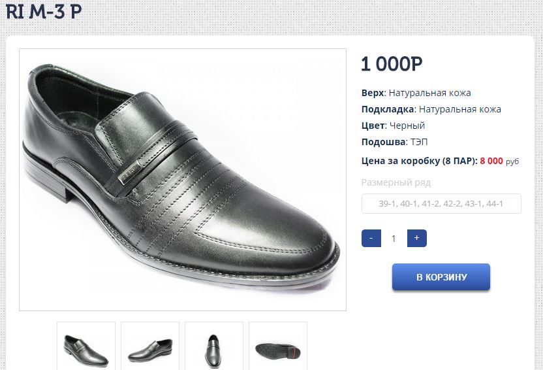Click the Черный color value text
The height and width of the screenshot is (370, 543).
coord(407,126)
